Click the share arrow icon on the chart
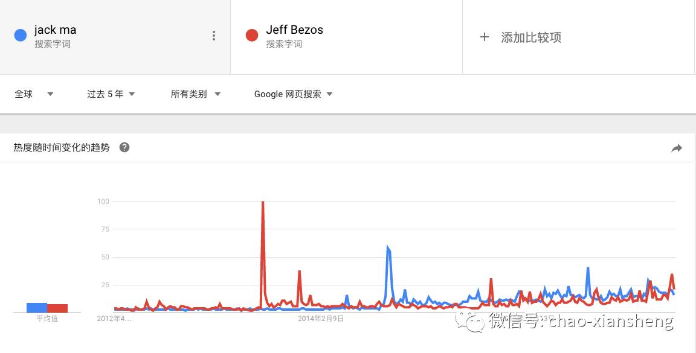The width and height of the screenshot is (696, 353). pyautogui.click(x=677, y=148)
